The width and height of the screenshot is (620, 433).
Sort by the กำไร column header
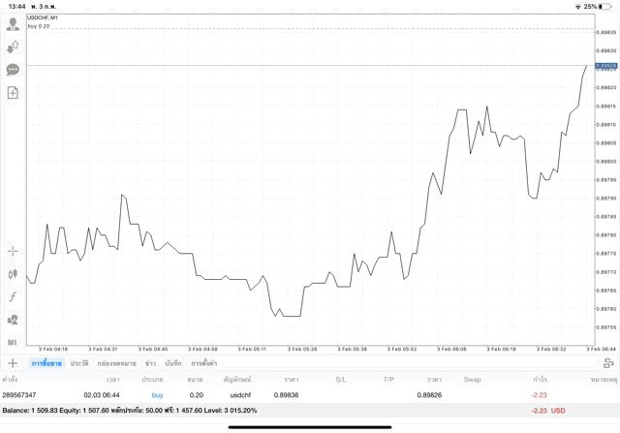pos(540,379)
